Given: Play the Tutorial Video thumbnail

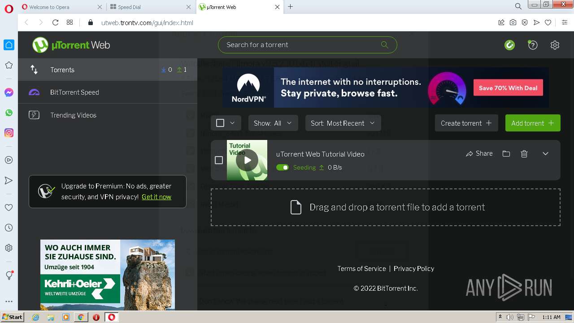Looking at the screenshot, I should tap(247, 160).
